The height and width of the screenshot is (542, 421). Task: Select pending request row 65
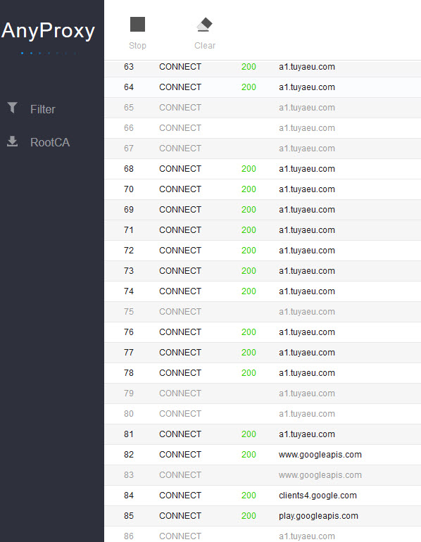(263, 108)
